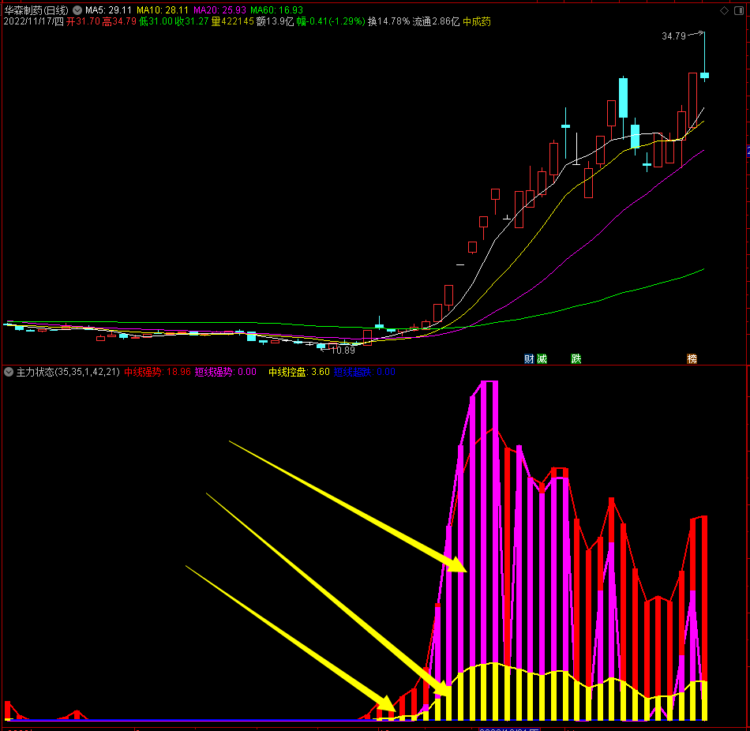Click the diamond icon at top right
The width and height of the screenshot is (750, 731).
click(x=724, y=10)
